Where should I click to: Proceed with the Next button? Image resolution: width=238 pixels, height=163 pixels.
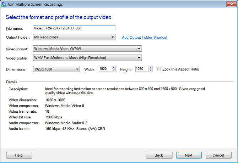(189, 155)
